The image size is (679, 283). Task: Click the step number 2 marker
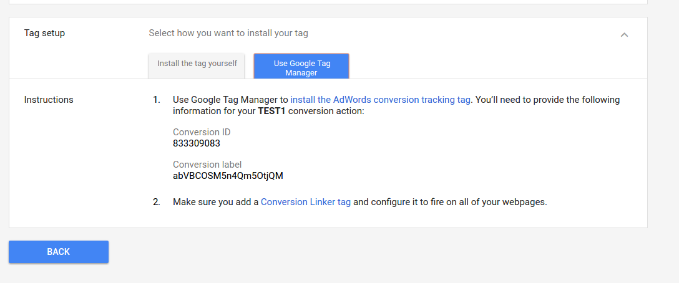pyautogui.click(x=156, y=202)
